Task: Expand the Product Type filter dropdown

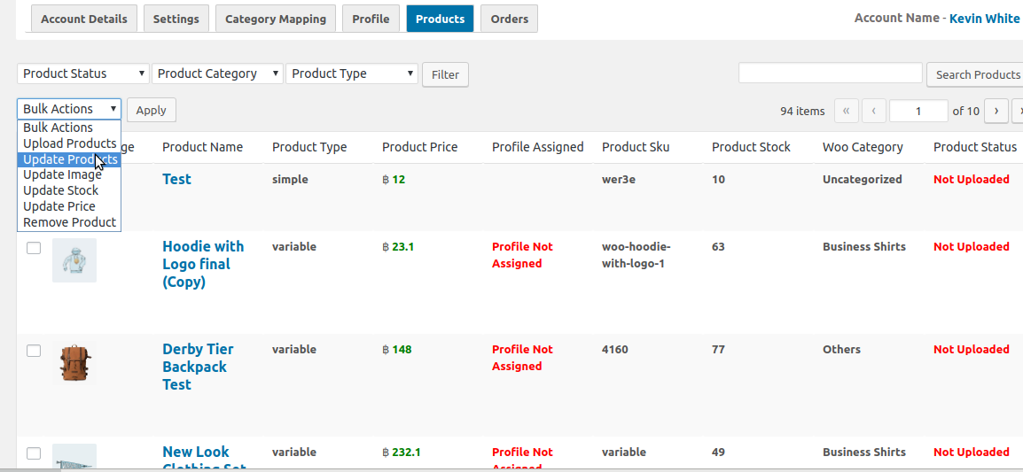Action: pos(352,74)
